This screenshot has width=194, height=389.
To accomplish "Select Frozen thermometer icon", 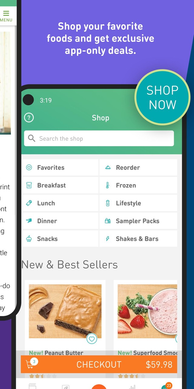I will (x=108, y=185).
